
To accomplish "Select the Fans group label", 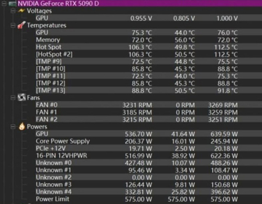I will pos(34,98).
